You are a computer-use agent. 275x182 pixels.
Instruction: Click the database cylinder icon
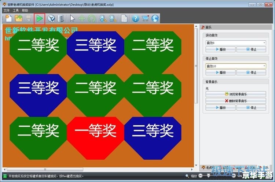60,18
